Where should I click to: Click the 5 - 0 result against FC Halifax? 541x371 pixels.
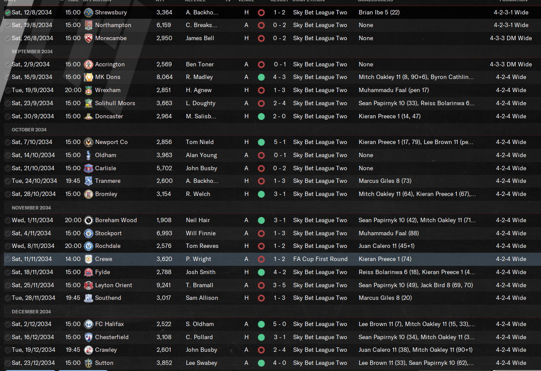click(x=280, y=324)
